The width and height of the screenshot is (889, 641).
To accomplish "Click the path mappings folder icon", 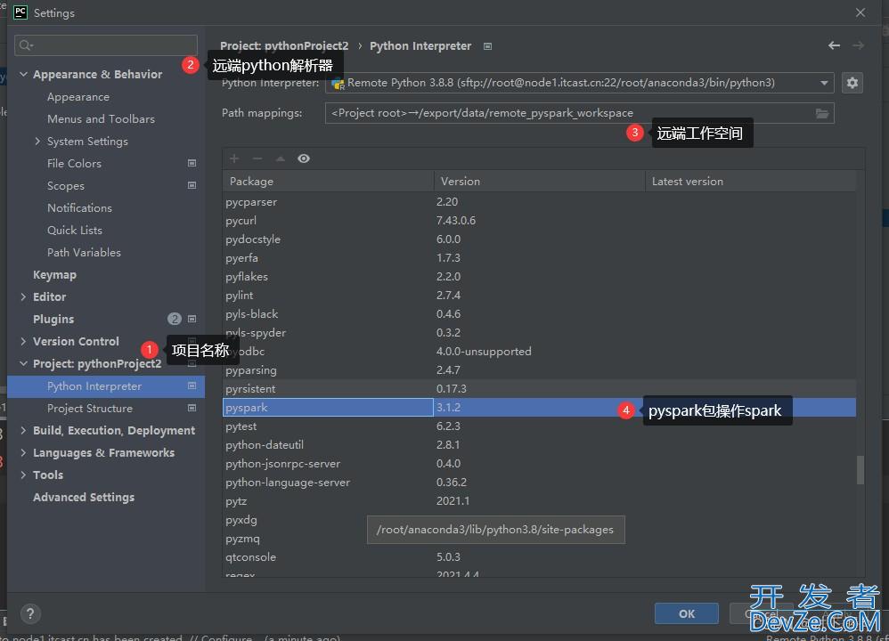I will pyautogui.click(x=822, y=113).
